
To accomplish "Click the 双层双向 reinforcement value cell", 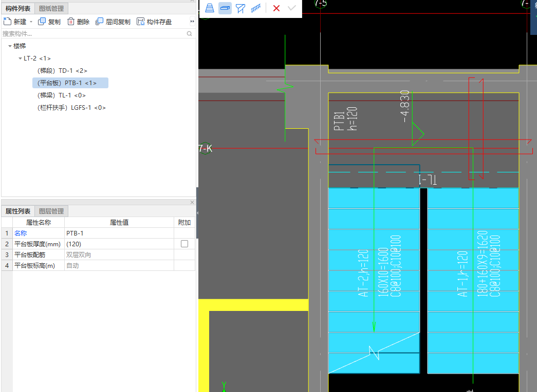I will (119, 254).
